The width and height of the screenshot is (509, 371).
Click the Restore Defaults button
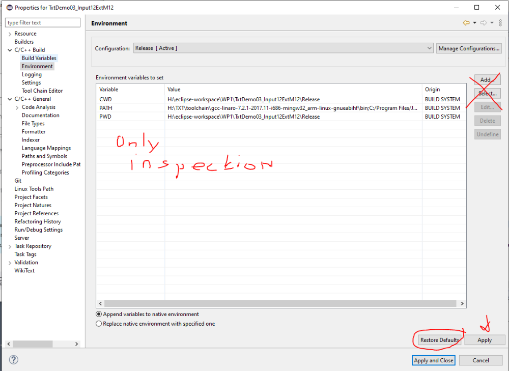(x=439, y=340)
